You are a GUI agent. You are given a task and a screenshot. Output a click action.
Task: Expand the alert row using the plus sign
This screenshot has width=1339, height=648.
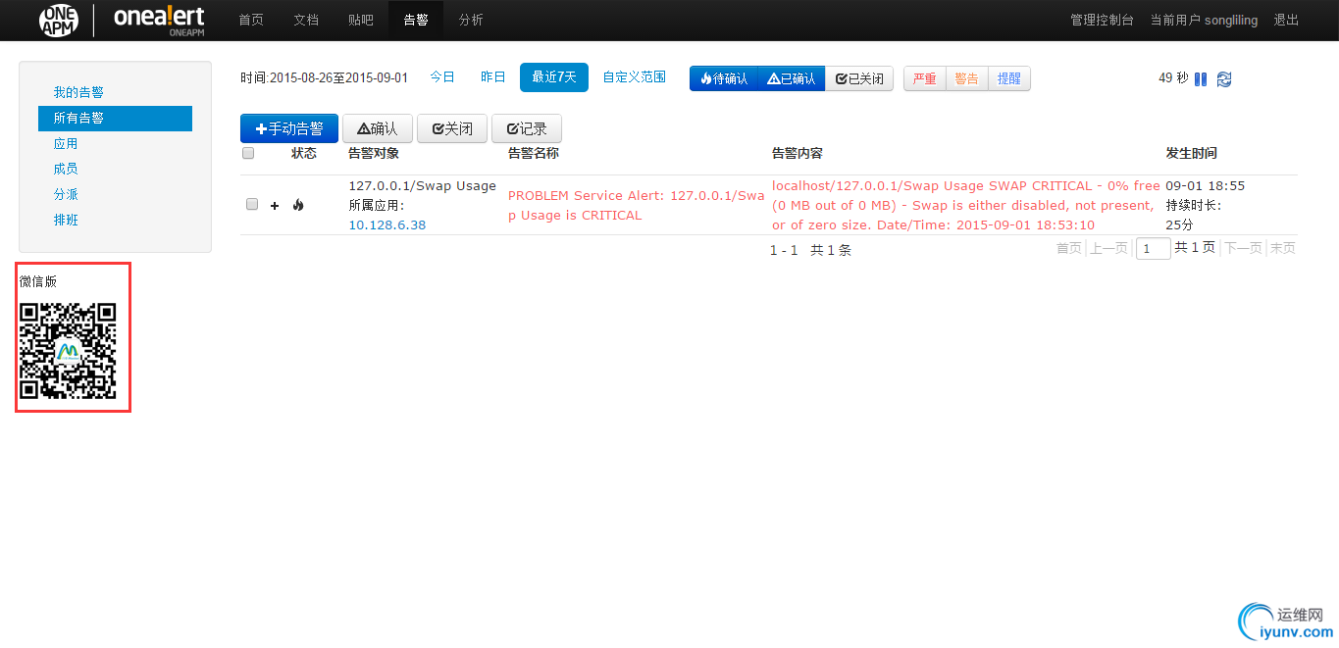coord(274,205)
